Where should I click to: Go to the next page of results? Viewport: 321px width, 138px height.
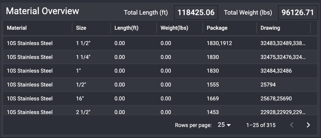pyautogui.click(x=308, y=125)
